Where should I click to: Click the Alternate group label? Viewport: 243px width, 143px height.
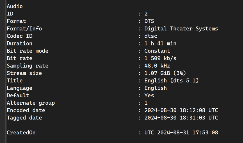coord(31,103)
